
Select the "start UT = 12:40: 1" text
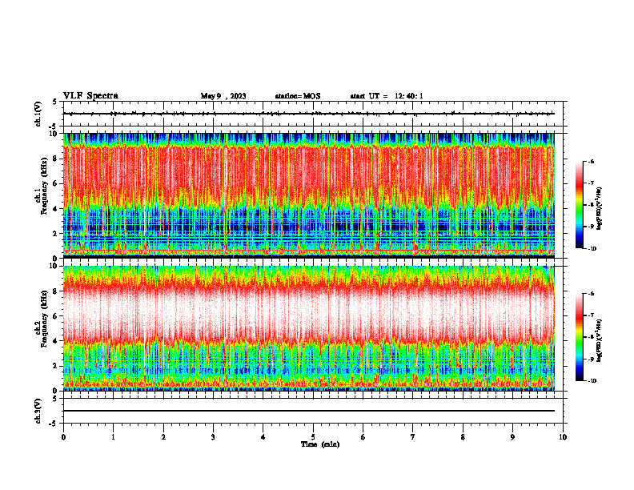coord(387,96)
